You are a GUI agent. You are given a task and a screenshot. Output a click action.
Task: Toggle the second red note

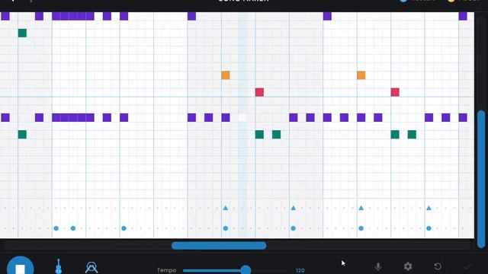[x=395, y=92]
